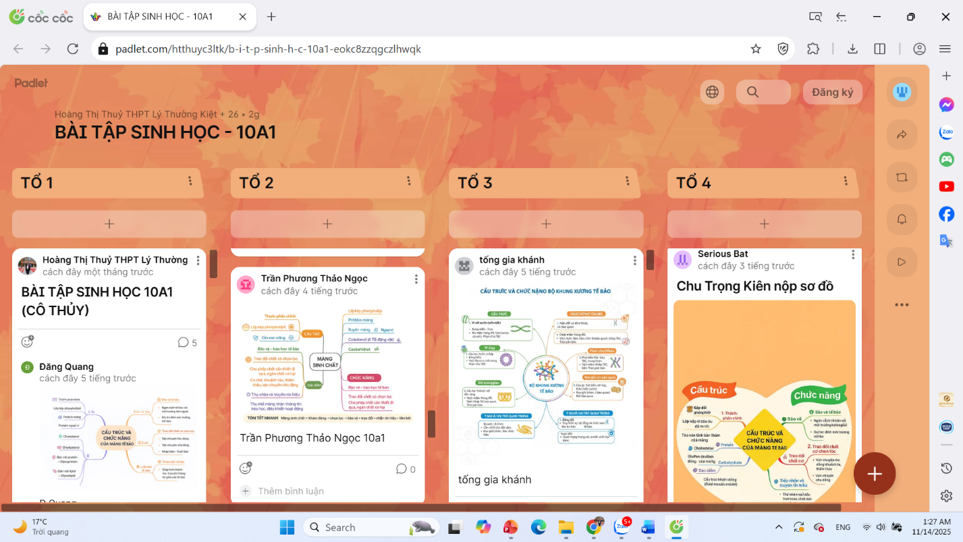Expand the three-dot more menu in Padlet sidebar
The height and width of the screenshot is (542, 963).
point(902,304)
